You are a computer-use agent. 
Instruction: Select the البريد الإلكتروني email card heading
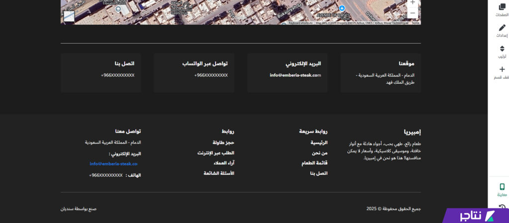[303, 63]
